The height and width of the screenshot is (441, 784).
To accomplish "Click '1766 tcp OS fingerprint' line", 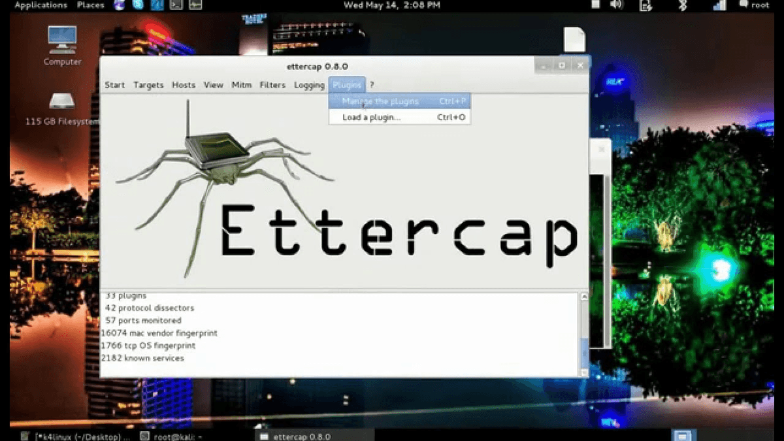I will tap(148, 346).
